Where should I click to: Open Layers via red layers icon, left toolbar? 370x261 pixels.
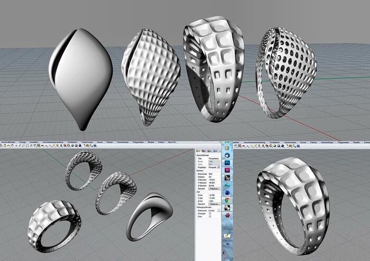tap(65, 146)
